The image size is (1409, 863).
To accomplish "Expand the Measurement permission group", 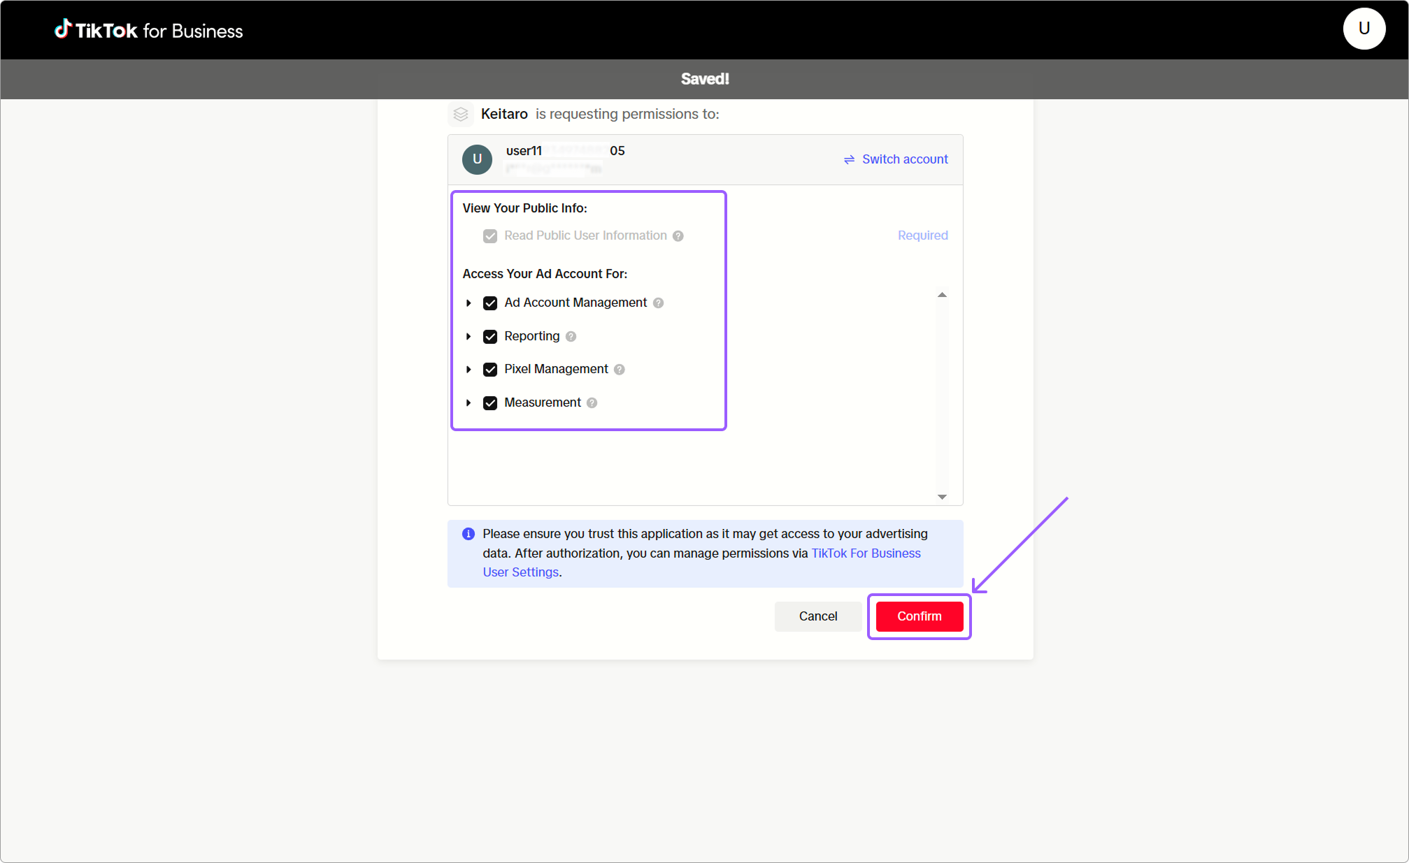I will coord(469,403).
